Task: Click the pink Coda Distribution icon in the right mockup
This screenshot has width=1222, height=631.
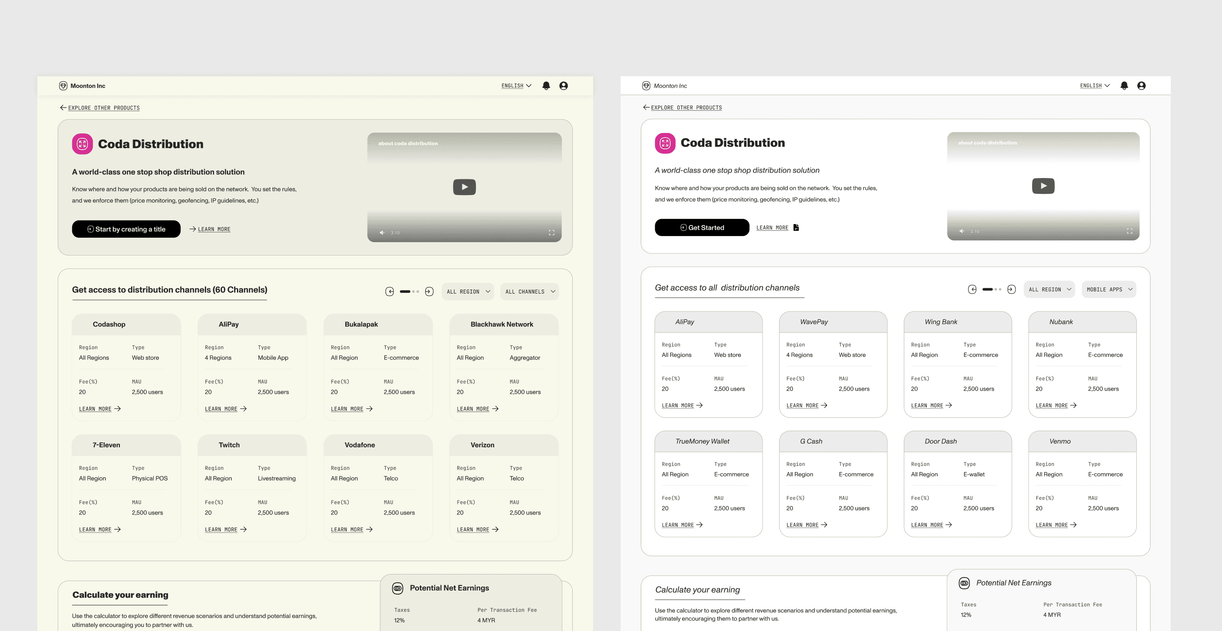Action: (x=665, y=143)
